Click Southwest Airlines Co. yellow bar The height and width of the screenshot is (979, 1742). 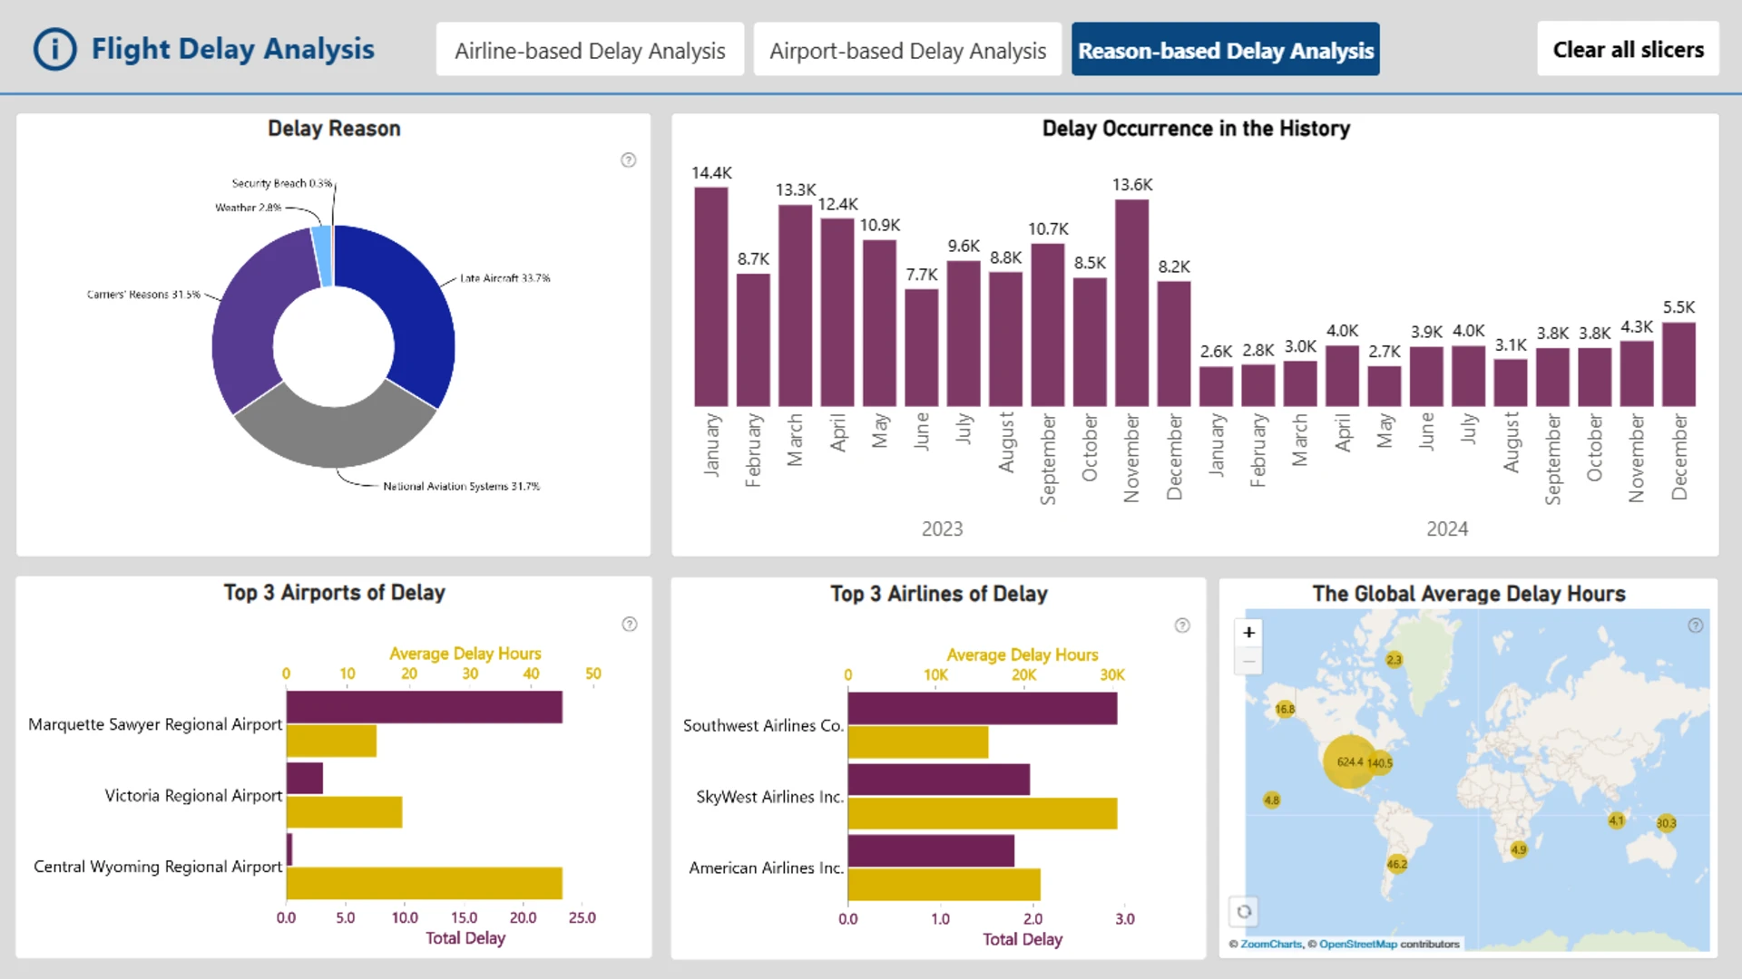tap(918, 742)
